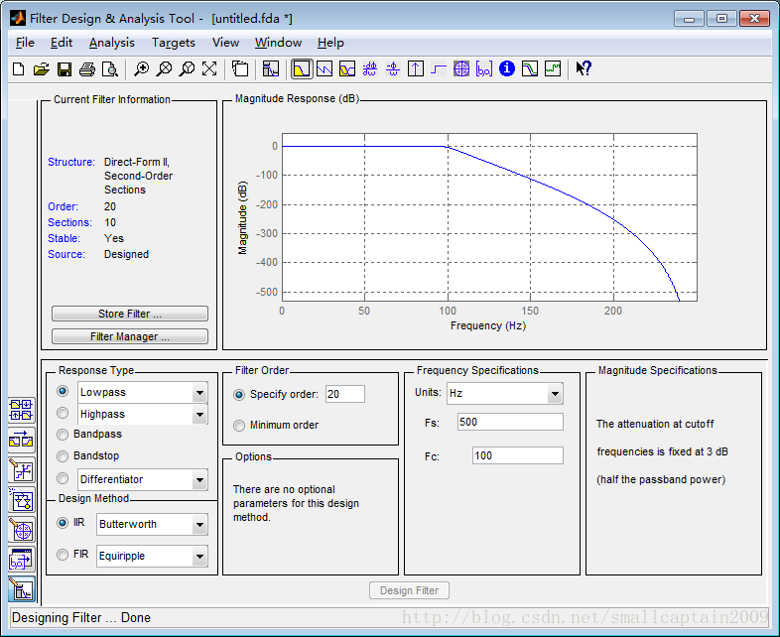Show Magnitude Response plot icon

click(302, 68)
